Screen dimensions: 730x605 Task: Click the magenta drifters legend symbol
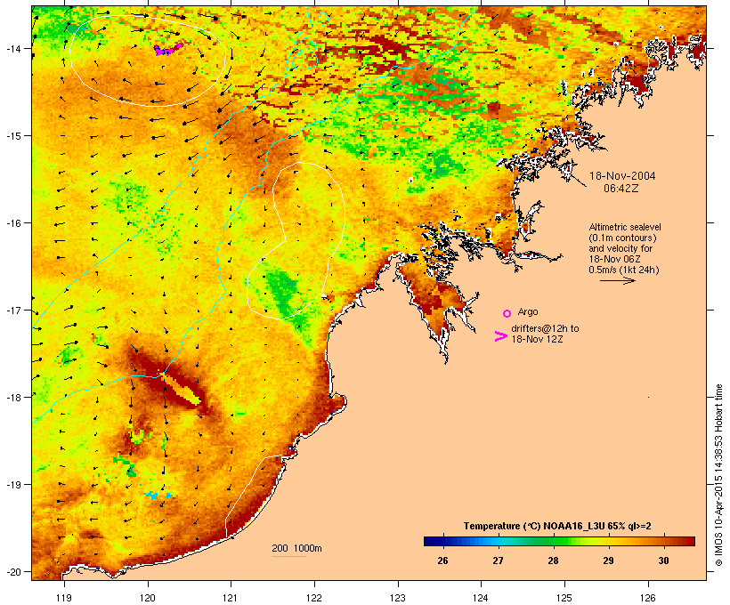pyautogui.click(x=500, y=336)
